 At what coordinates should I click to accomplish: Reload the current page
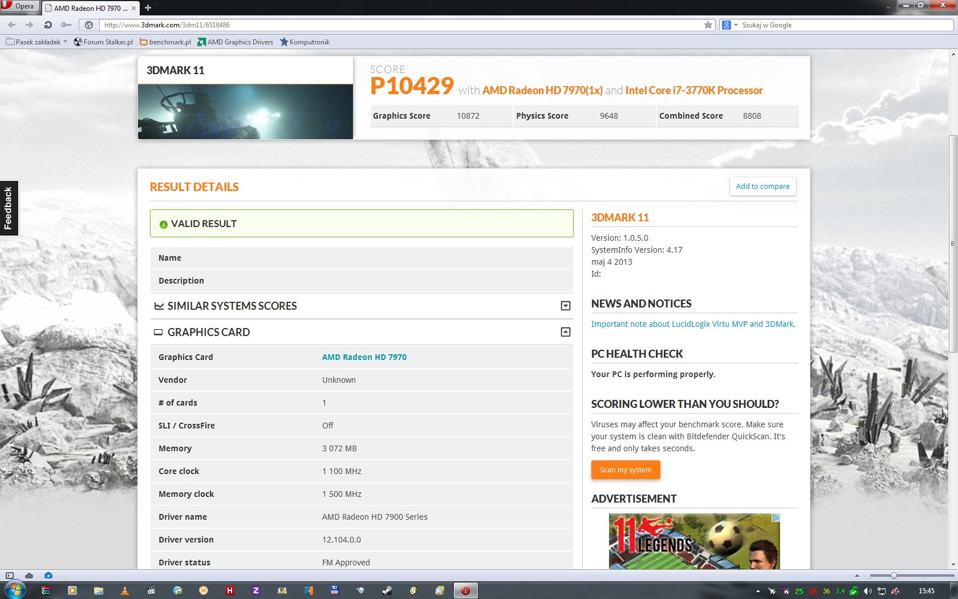click(48, 25)
